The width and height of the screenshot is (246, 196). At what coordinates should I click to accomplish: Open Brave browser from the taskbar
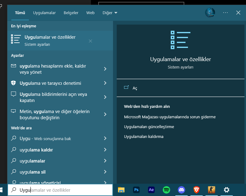pos(197,190)
